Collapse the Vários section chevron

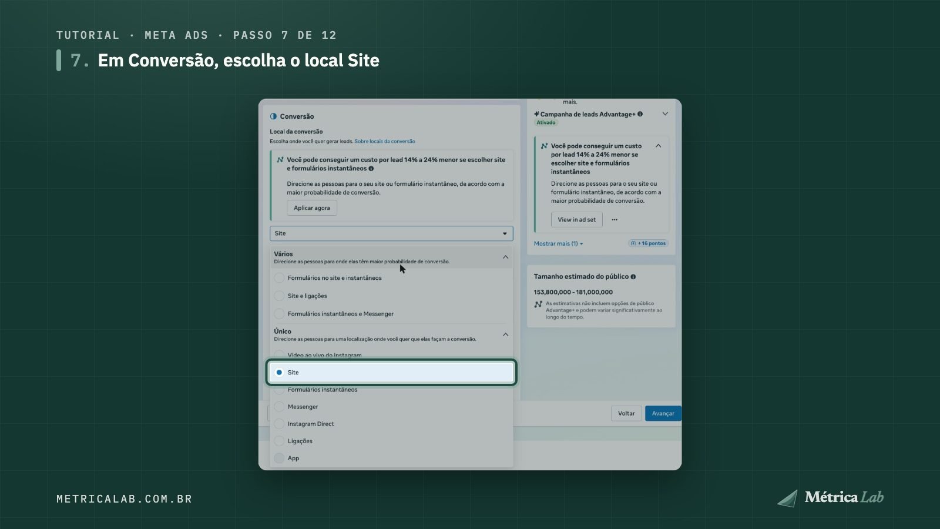[505, 257]
